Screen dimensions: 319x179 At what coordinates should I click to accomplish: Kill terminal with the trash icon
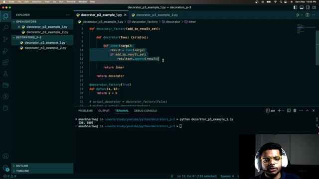(295, 110)
